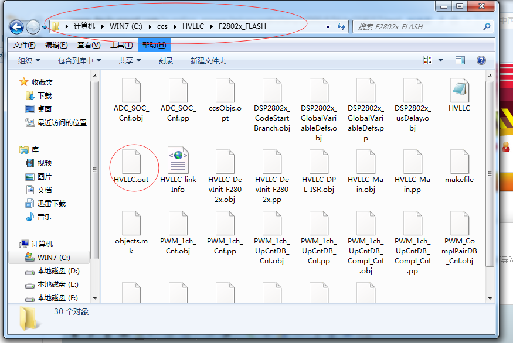Open the 组织 dropdown in toolbar
The image size is (513, 343).
coord(29,60)
